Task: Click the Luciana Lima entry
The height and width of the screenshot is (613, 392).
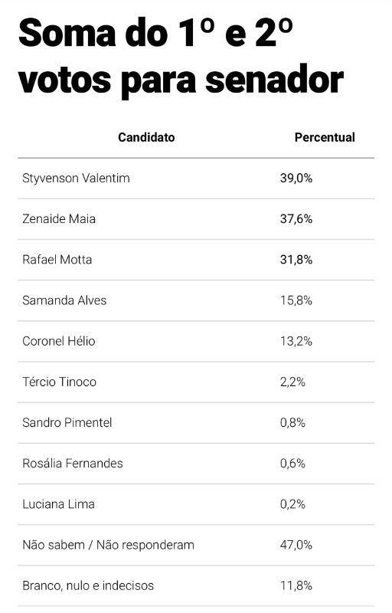Action: click(x=58, y=504)
